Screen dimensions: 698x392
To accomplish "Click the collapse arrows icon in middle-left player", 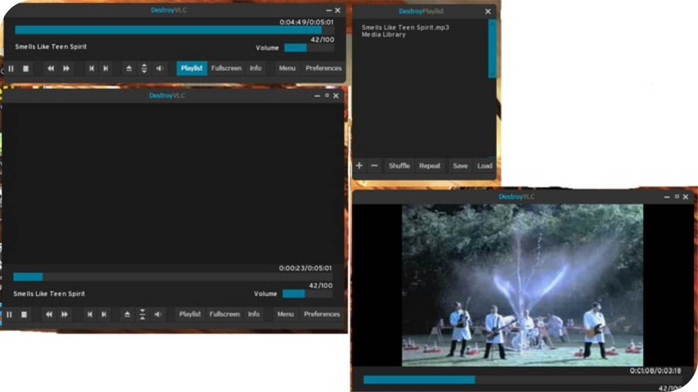I will (142, 315).
